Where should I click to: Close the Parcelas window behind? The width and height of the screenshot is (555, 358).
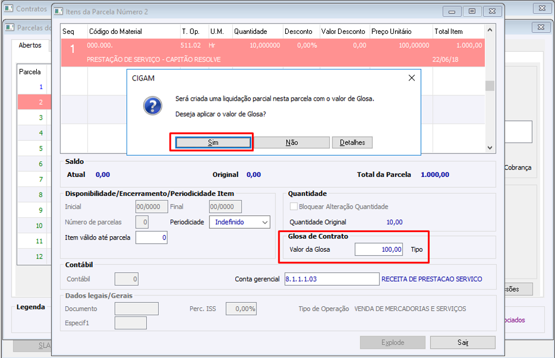[541, 27]
